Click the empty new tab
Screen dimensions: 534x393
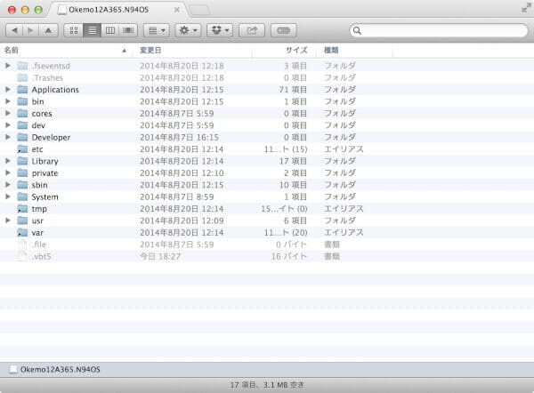pyautogui.click(x=198, y=10)
